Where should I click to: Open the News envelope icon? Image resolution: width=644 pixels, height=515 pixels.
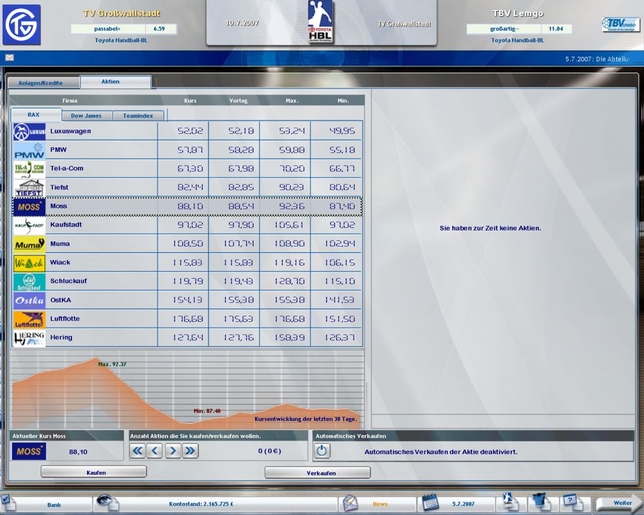(350, 503)
